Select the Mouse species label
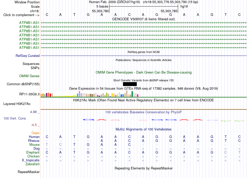This screenshot has width=247, height=178. tap(35, 145)
